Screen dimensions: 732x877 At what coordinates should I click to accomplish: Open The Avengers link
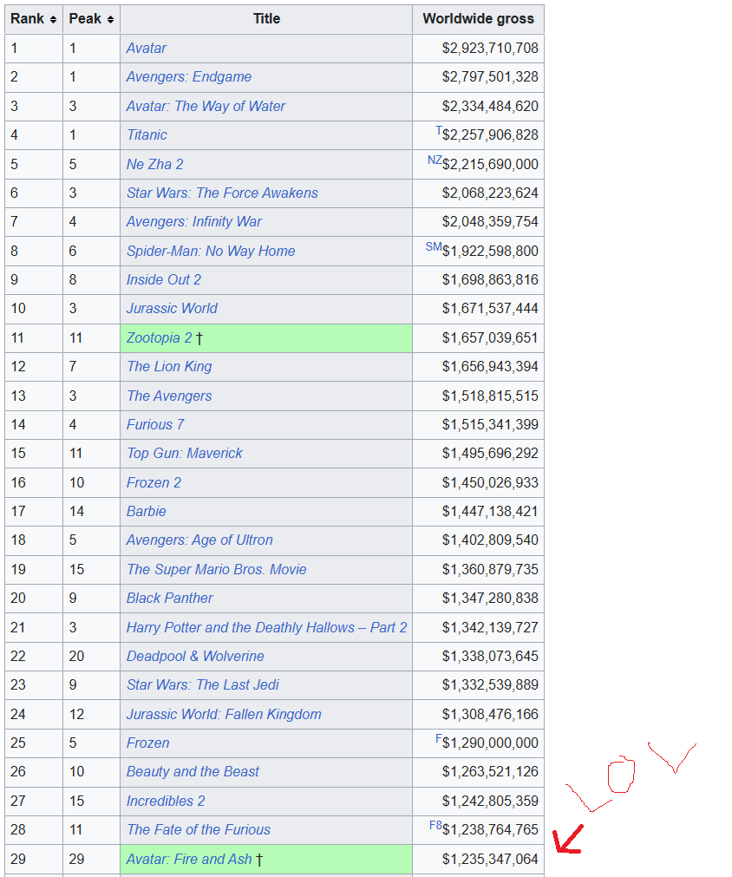pos(169,396)
